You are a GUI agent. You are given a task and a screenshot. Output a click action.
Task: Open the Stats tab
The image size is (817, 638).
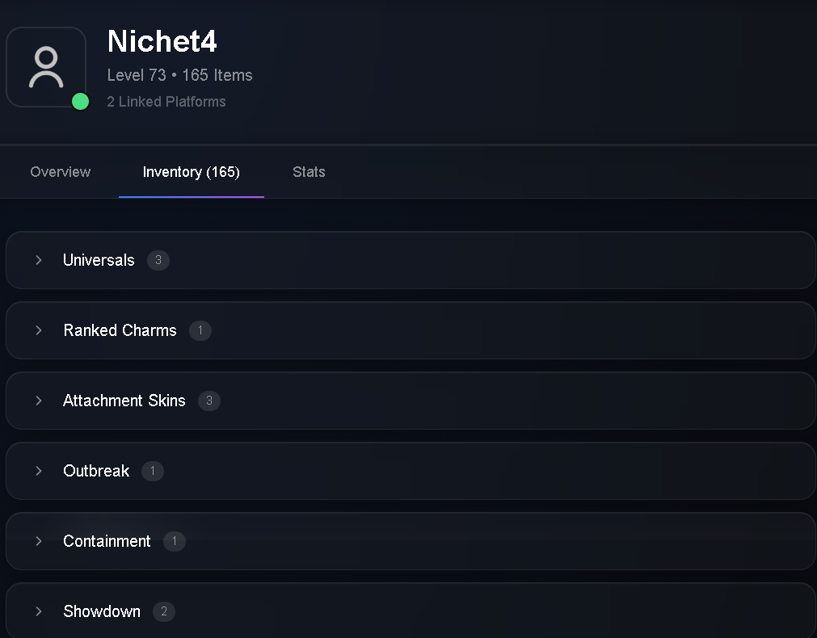[x=309, y=172]
